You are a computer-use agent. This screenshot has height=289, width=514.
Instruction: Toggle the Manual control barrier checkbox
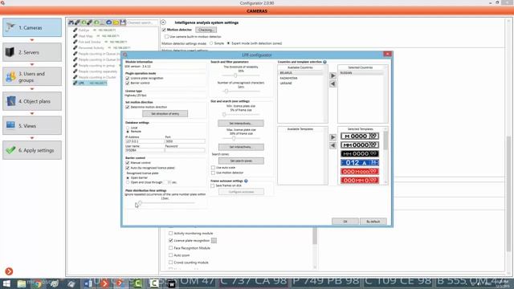click(x=128, y=163)
